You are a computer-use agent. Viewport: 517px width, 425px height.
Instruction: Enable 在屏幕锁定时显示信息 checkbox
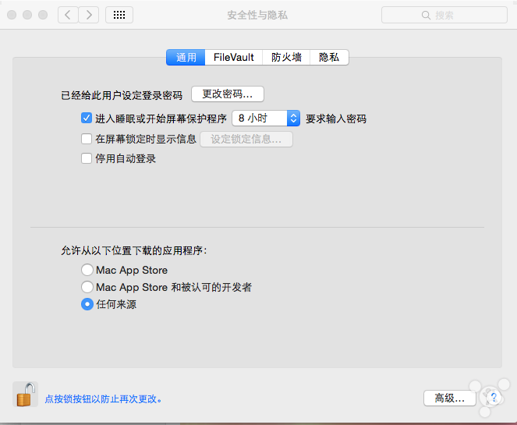[x=87, y=139]
